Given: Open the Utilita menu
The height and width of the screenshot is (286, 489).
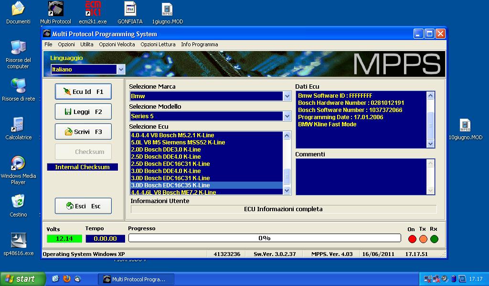Looking at the screenshot, I should pos(87,44).
